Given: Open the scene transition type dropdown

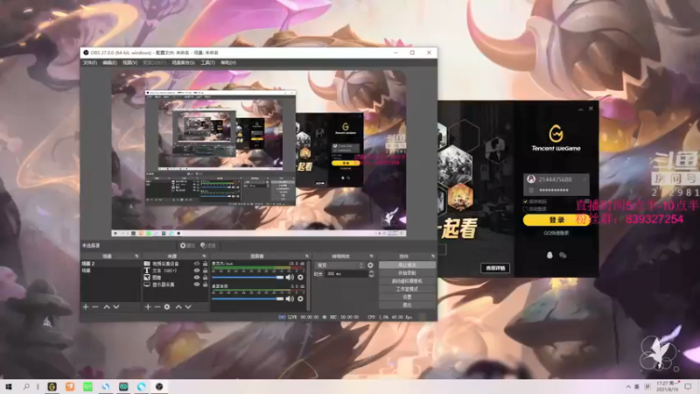Looking at the screenshot, I should [339, 265].
